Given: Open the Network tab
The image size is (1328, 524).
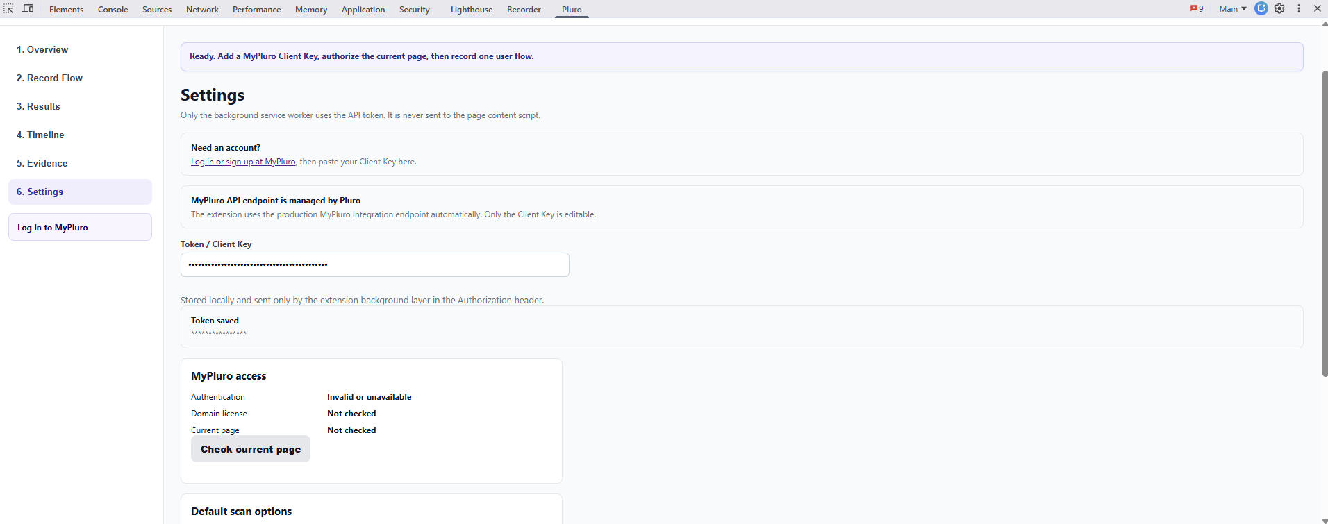Looking at the screenshot, I should (x=202, y=10).
